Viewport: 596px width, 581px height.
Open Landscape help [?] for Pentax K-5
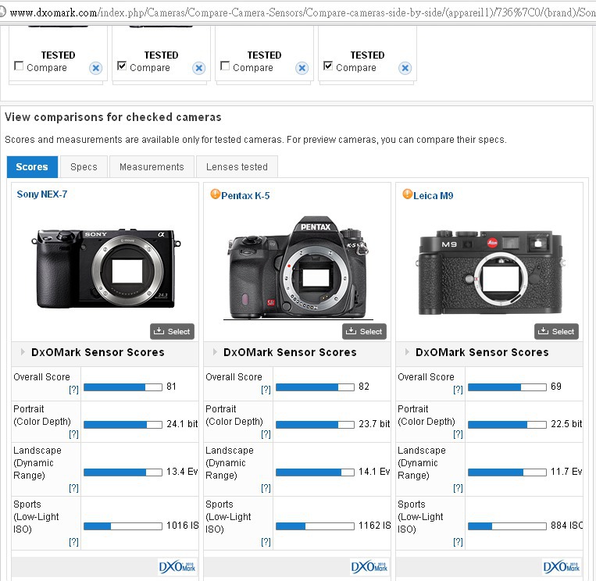pos(266,488)
